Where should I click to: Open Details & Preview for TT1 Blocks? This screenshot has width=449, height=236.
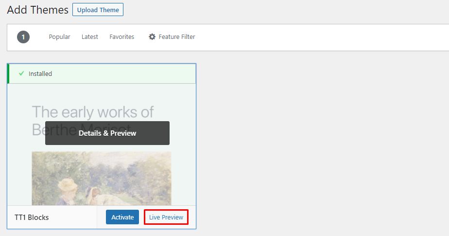tap(107, 133)
